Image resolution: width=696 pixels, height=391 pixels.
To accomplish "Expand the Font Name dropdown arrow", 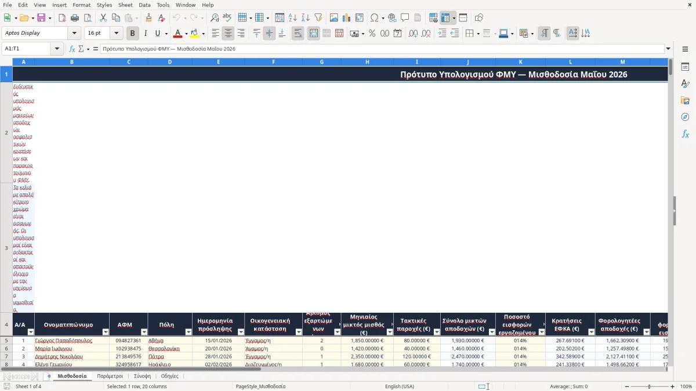I will pyautogui.click(x=74, y=33).
